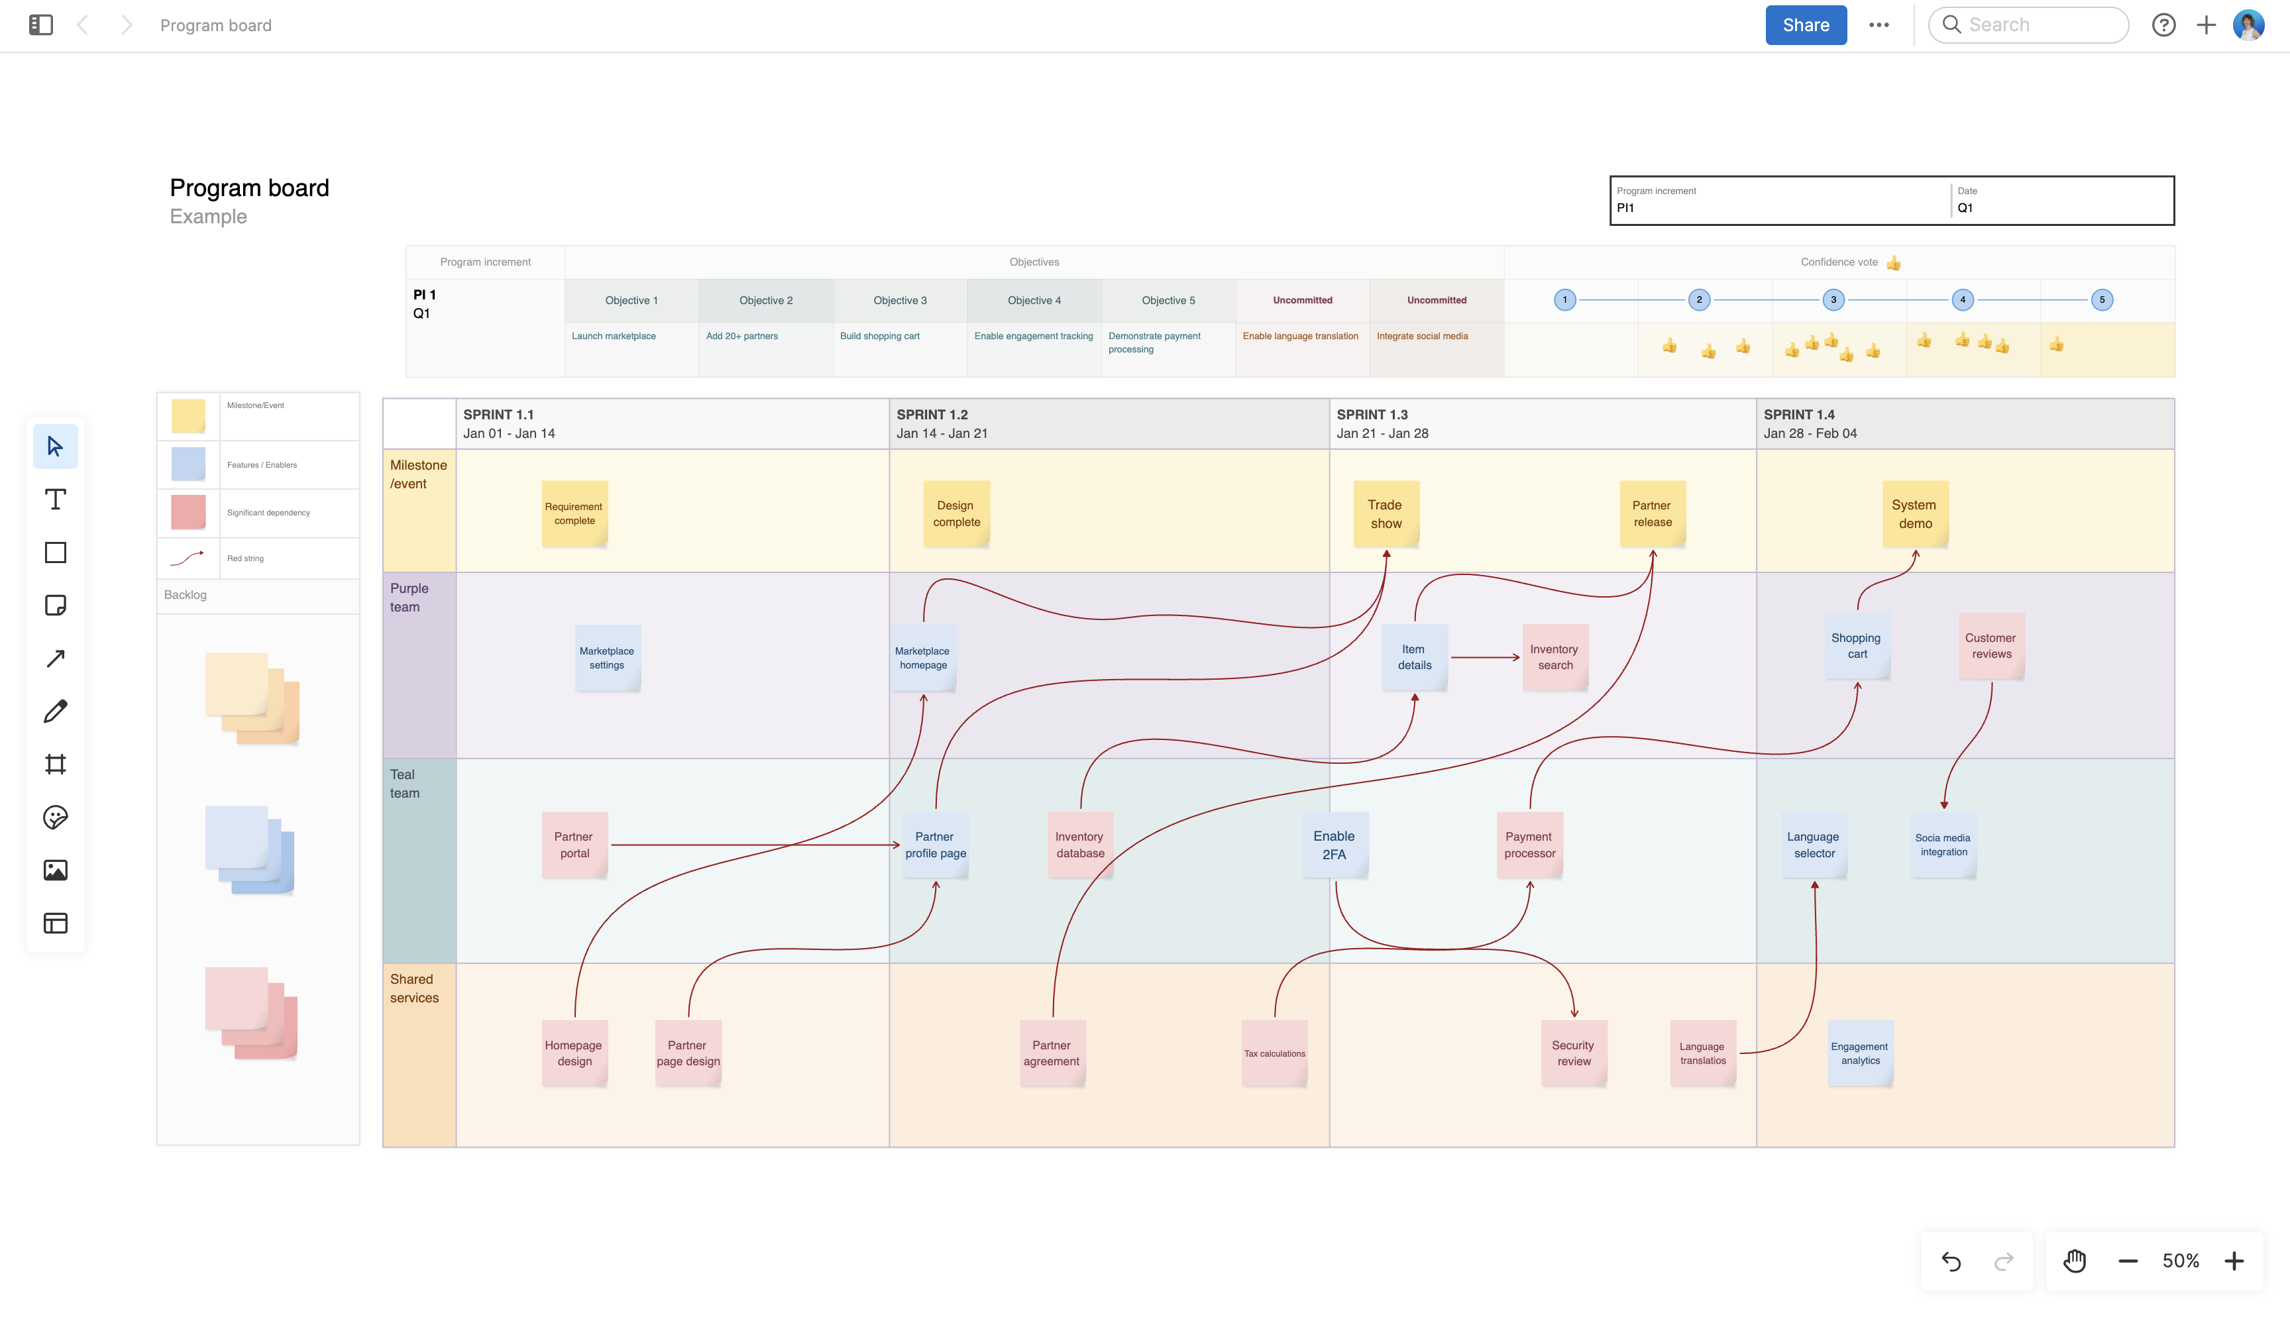Undo the last action
Viewport: 2290px width, 1317px height.
(1951, 1261)
